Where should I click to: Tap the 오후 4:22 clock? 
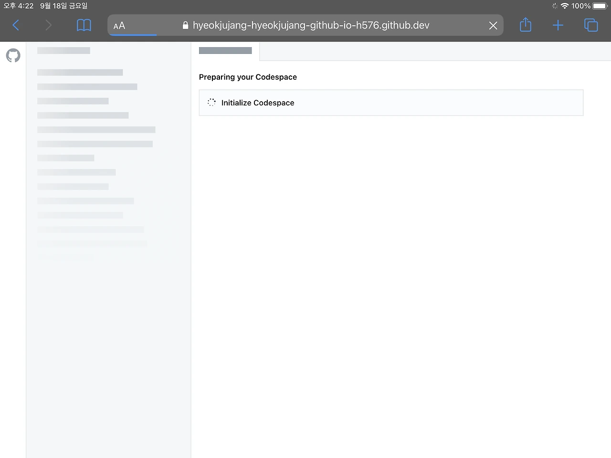tap(19, 6)
